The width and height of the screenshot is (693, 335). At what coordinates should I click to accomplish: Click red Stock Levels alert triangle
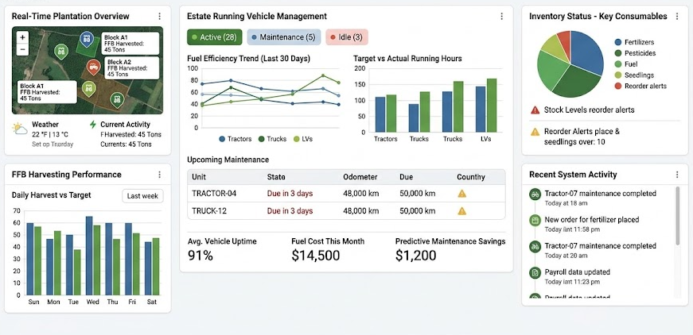(535, 110)
